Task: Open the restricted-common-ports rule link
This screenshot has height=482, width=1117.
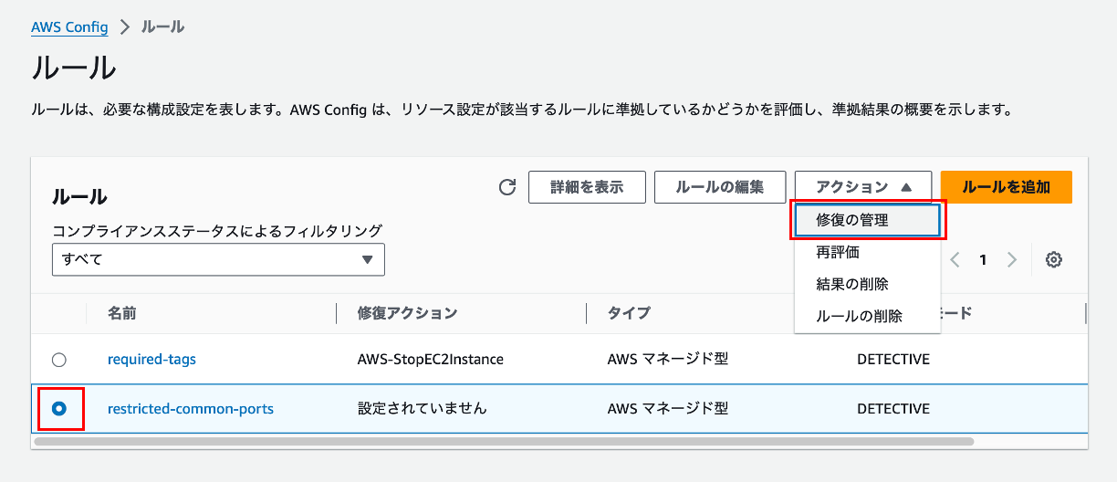Action: pos(191,409)
